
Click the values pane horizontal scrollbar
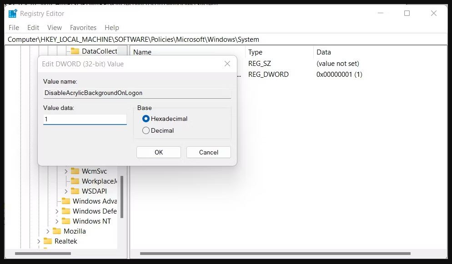pyautogui.click(x=275, y=254)
